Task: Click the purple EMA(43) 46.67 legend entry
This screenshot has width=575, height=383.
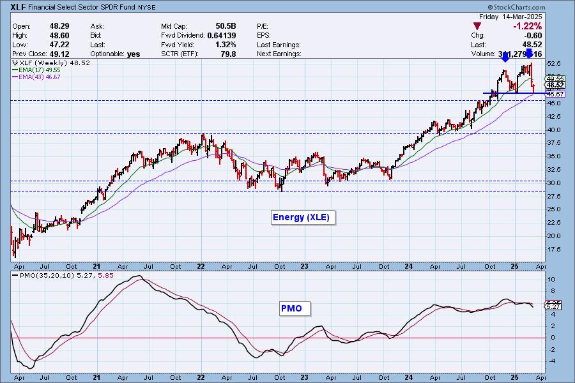Action: click(x=36, y=77)
